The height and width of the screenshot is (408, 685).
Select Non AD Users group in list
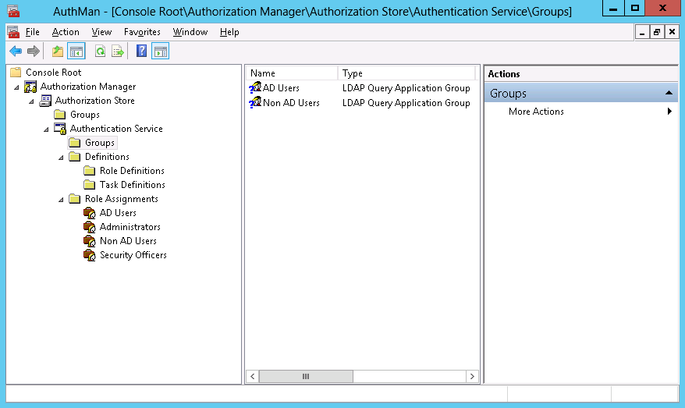pyautogui.click(x=291, y=103)
